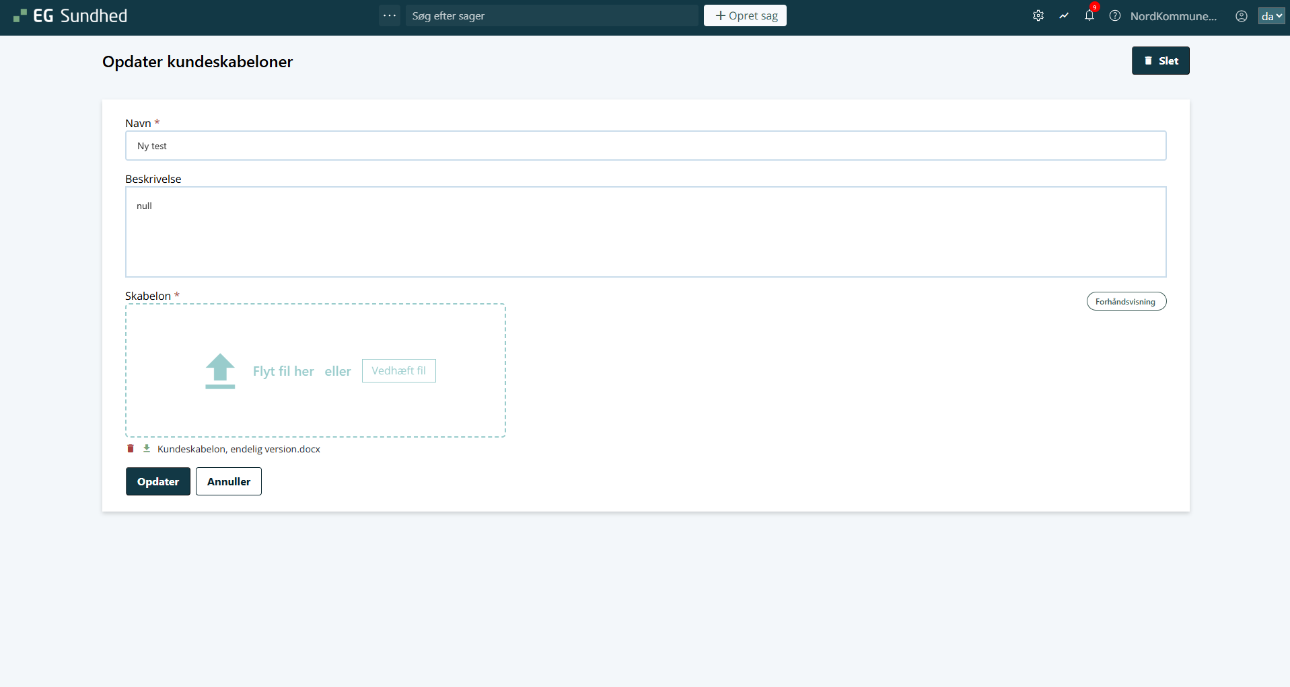Click the 'Opret sag' button
Image resolution: width=1290 pixels, height=687 pixels.
click(745, 15)
